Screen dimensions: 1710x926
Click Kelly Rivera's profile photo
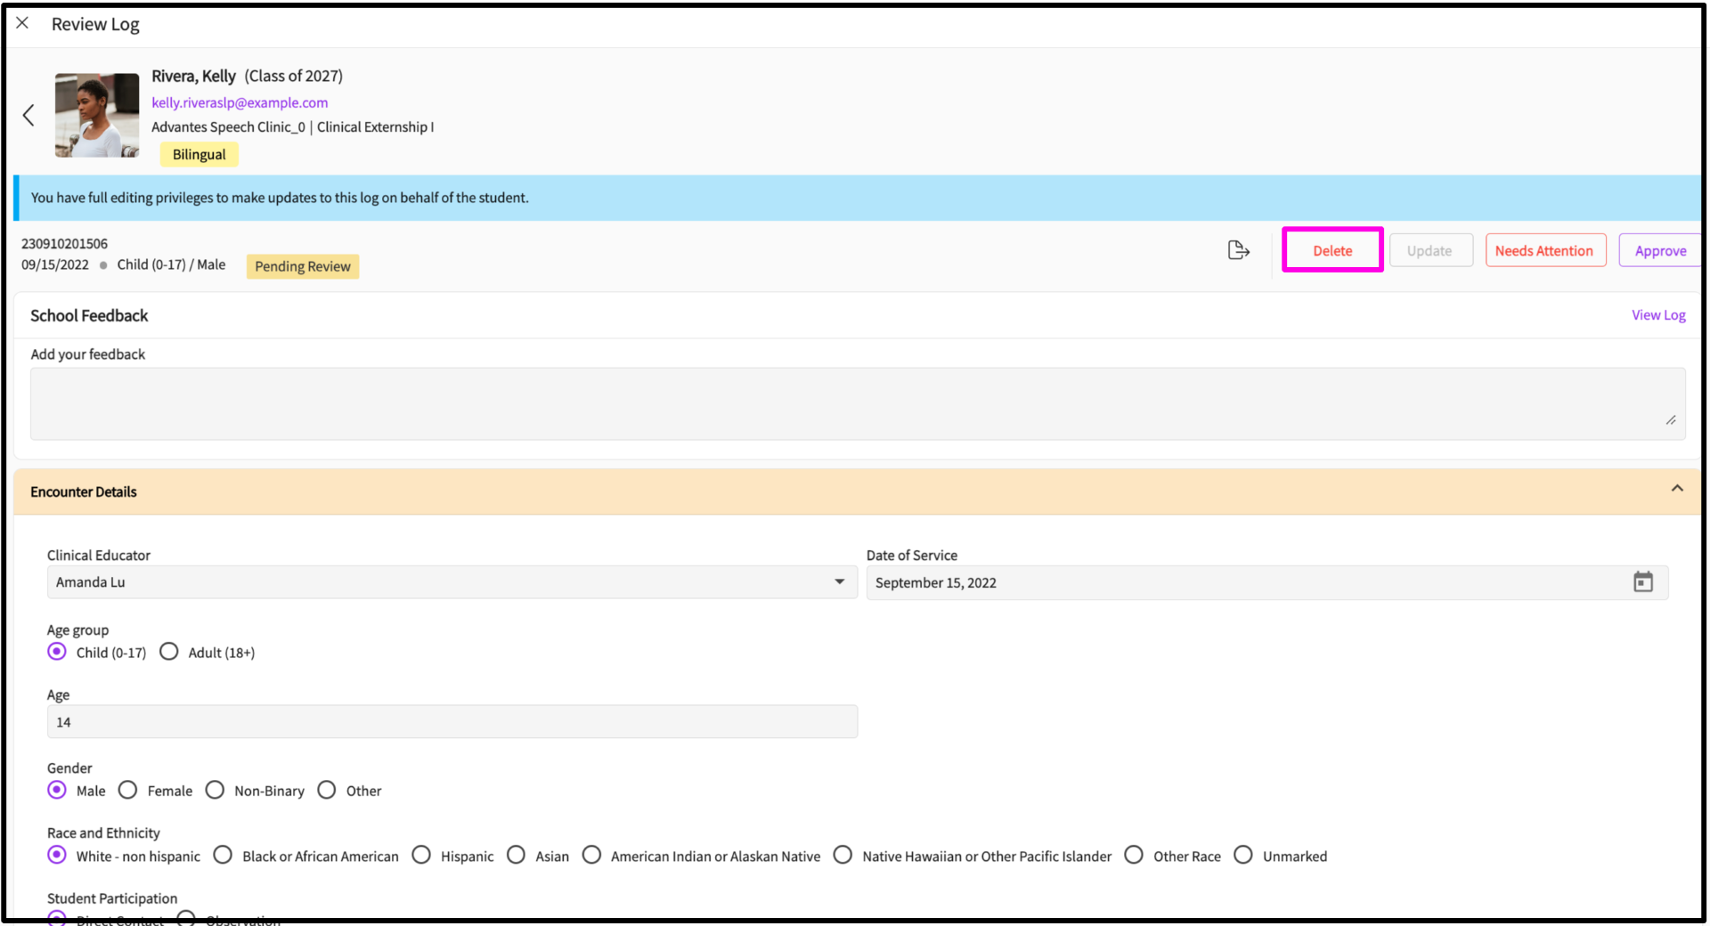[x=97, y=115]
